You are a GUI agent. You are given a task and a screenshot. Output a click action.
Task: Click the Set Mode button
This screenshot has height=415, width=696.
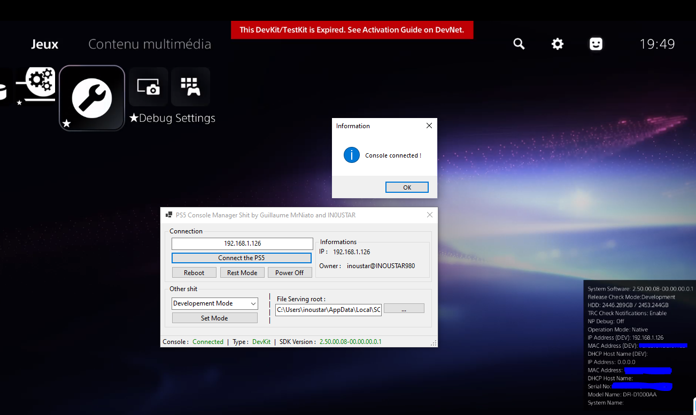[214, 318]
